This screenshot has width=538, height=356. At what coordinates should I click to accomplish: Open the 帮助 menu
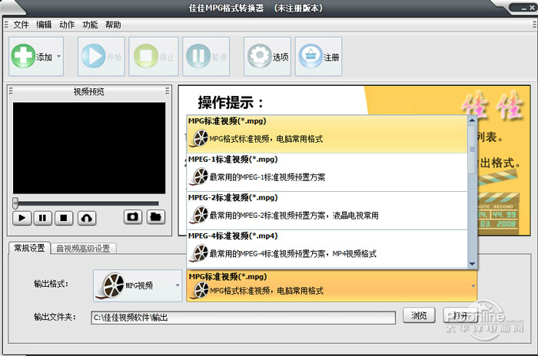click(x=113, y=25)
